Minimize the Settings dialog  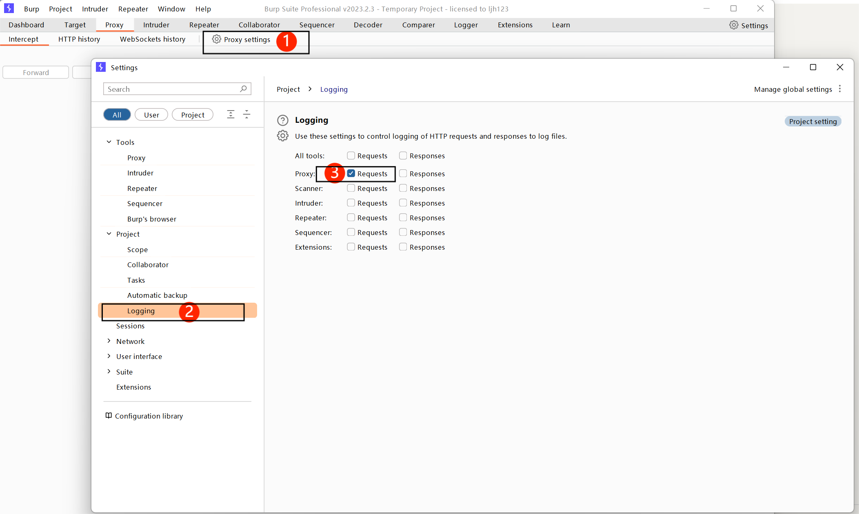click(786, 67)
